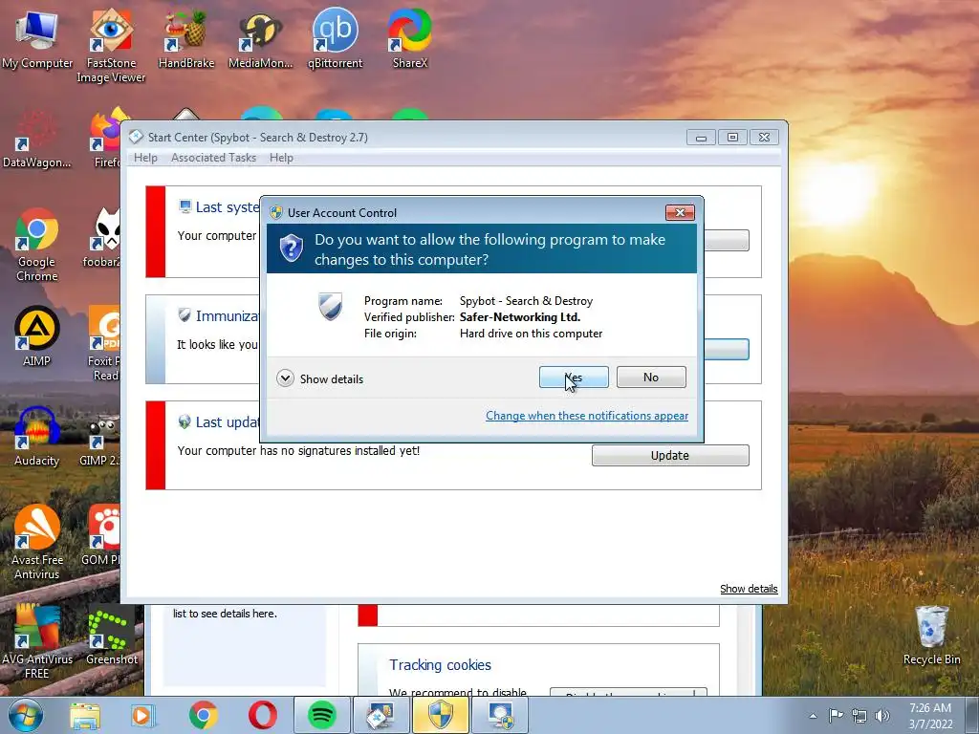Viewport: 979px width, 734px height.
Task: Select the UAC shield taskbar button
Action: tap(440, 715)
